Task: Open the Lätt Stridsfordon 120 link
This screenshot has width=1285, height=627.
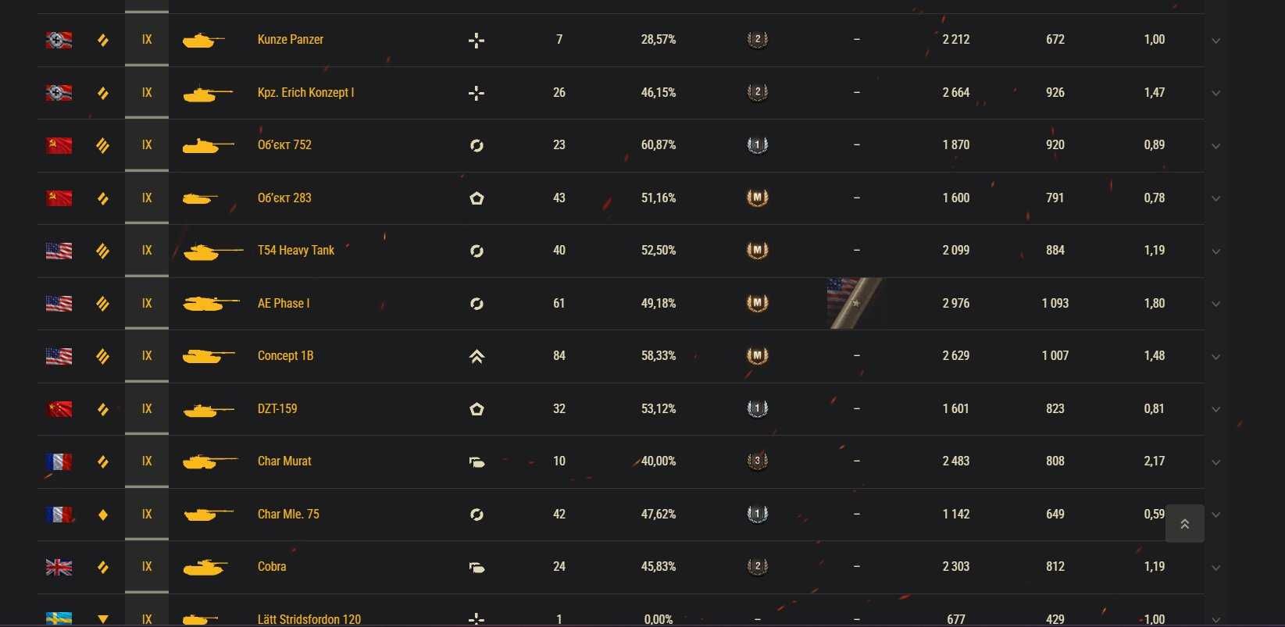Action: coord(309,619)
